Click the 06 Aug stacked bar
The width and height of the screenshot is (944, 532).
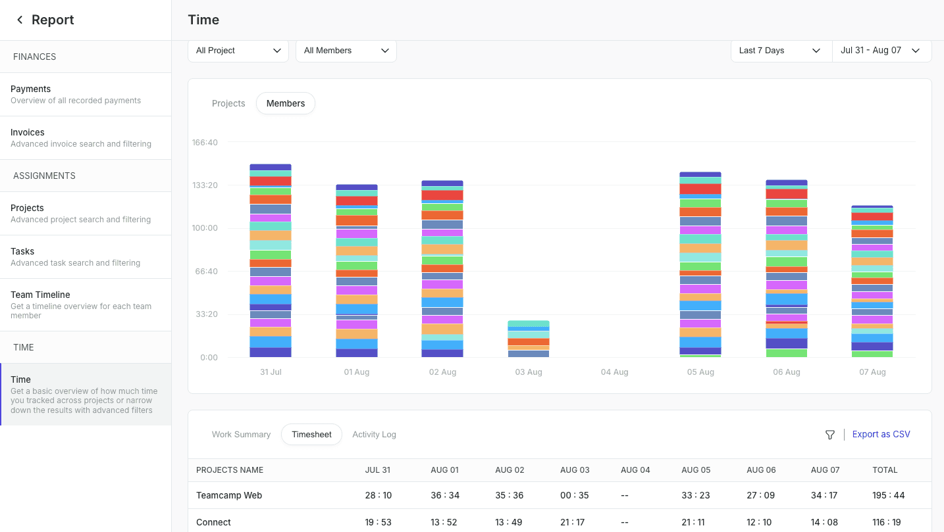click(787, 268)
